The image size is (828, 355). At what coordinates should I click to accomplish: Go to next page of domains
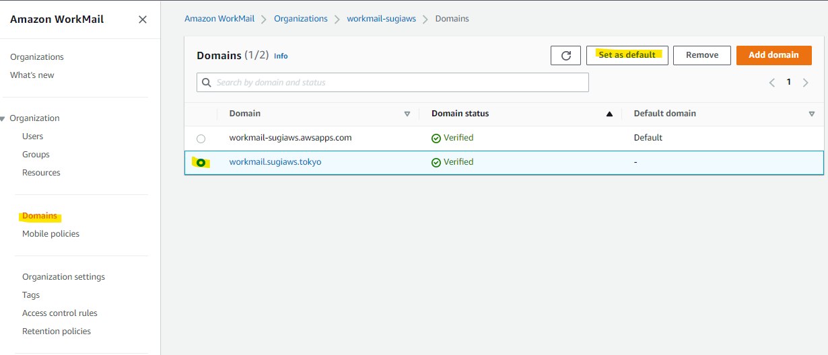coord(806,83)
